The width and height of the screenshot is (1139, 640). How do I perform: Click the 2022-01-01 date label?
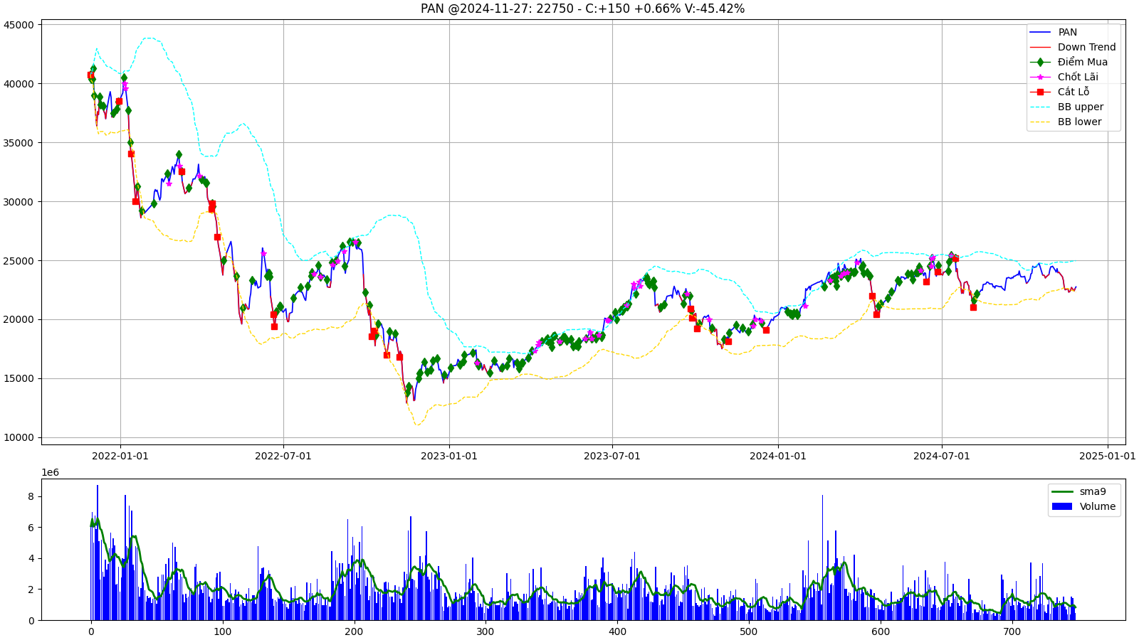click(120, 456)
